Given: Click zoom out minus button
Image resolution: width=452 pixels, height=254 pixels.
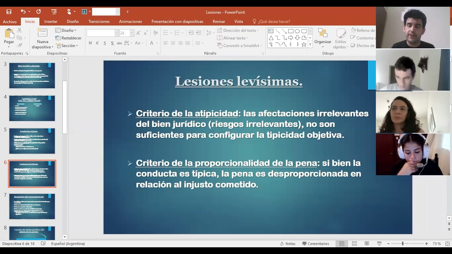Looking at the screenshot, I should coord(388,243).
